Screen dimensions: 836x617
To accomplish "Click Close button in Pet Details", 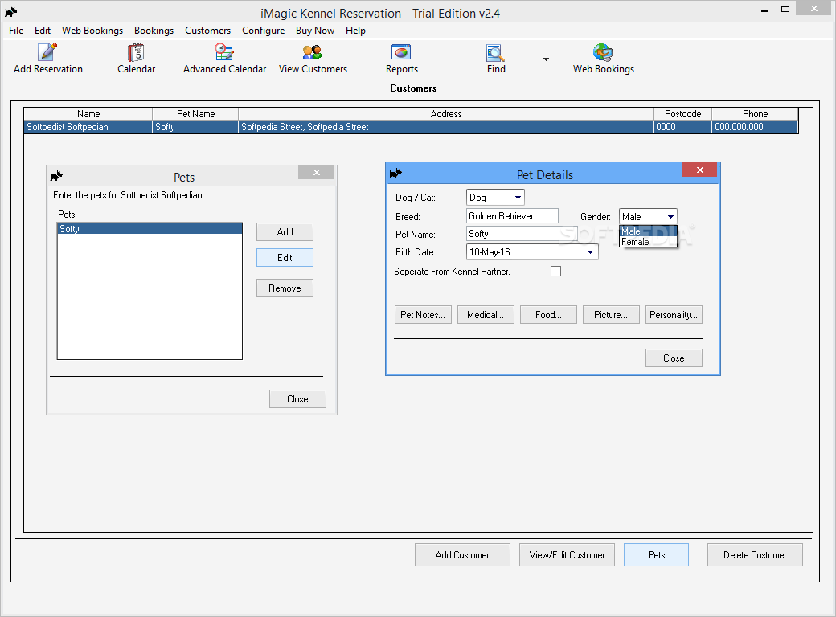I will 674,358.
